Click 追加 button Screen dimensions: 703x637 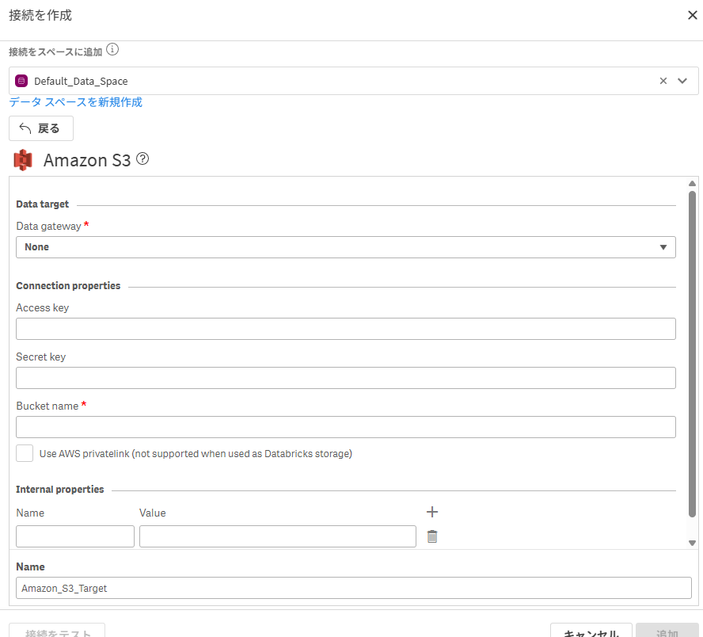click(x=667, y=630)
